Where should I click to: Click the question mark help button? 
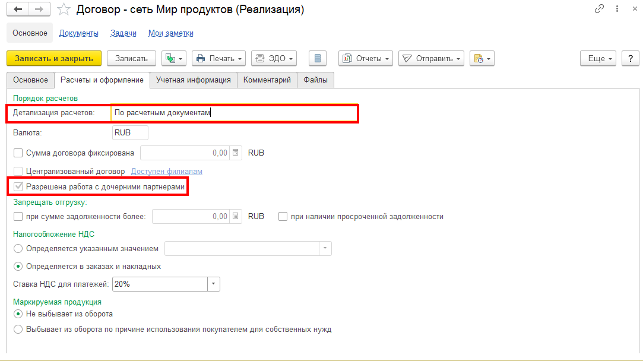click(630, 58)
